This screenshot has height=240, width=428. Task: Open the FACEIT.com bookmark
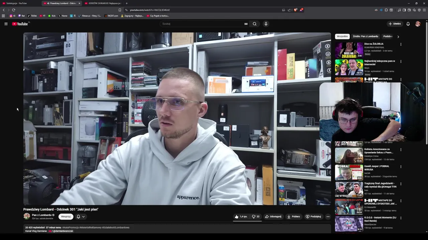click(111, 16)
